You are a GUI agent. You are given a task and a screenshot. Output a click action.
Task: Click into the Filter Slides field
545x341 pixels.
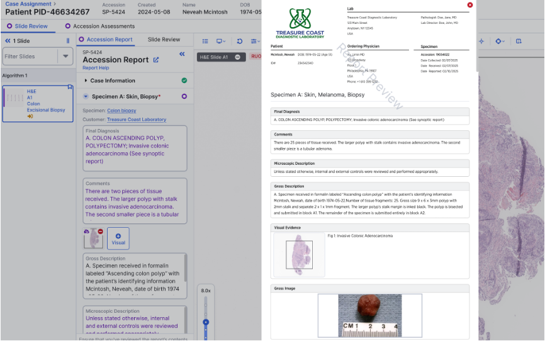pyautogui.click(x=30, y=57)
